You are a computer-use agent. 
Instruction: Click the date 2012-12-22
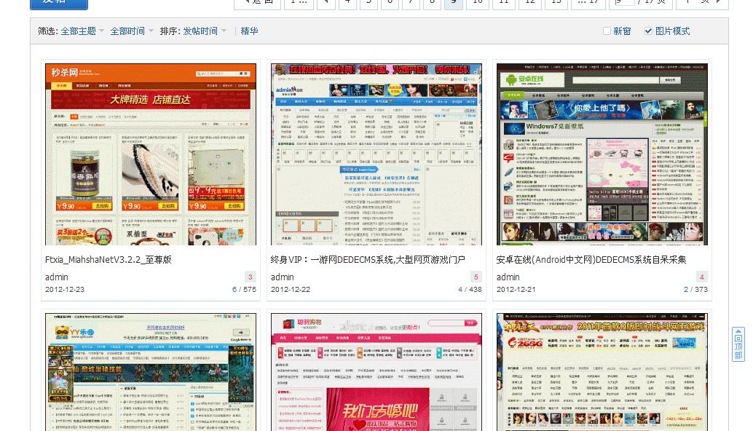291,290
